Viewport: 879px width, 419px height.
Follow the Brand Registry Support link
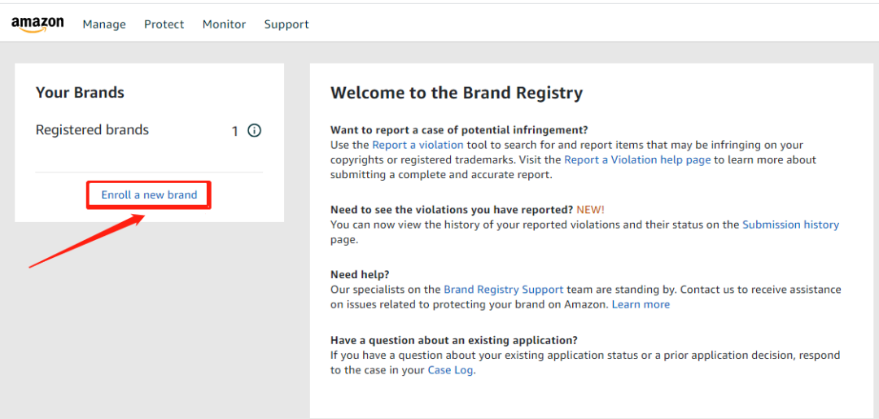point(503,290)
